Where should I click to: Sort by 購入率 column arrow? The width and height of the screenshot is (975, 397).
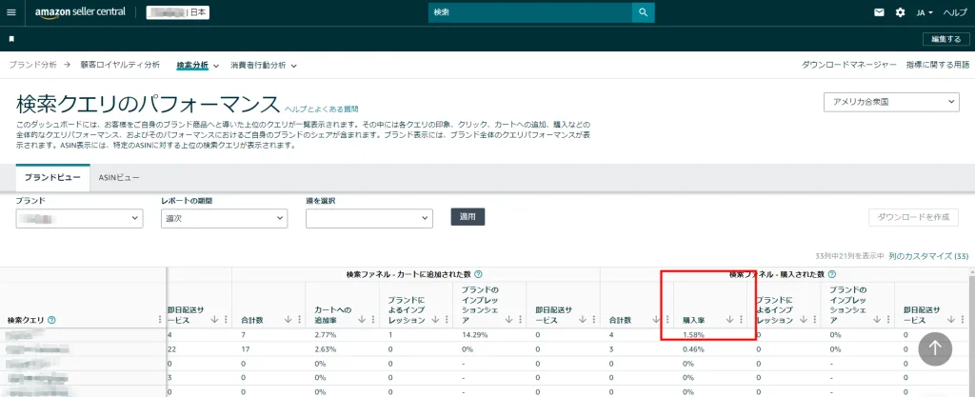pos(730,319)
